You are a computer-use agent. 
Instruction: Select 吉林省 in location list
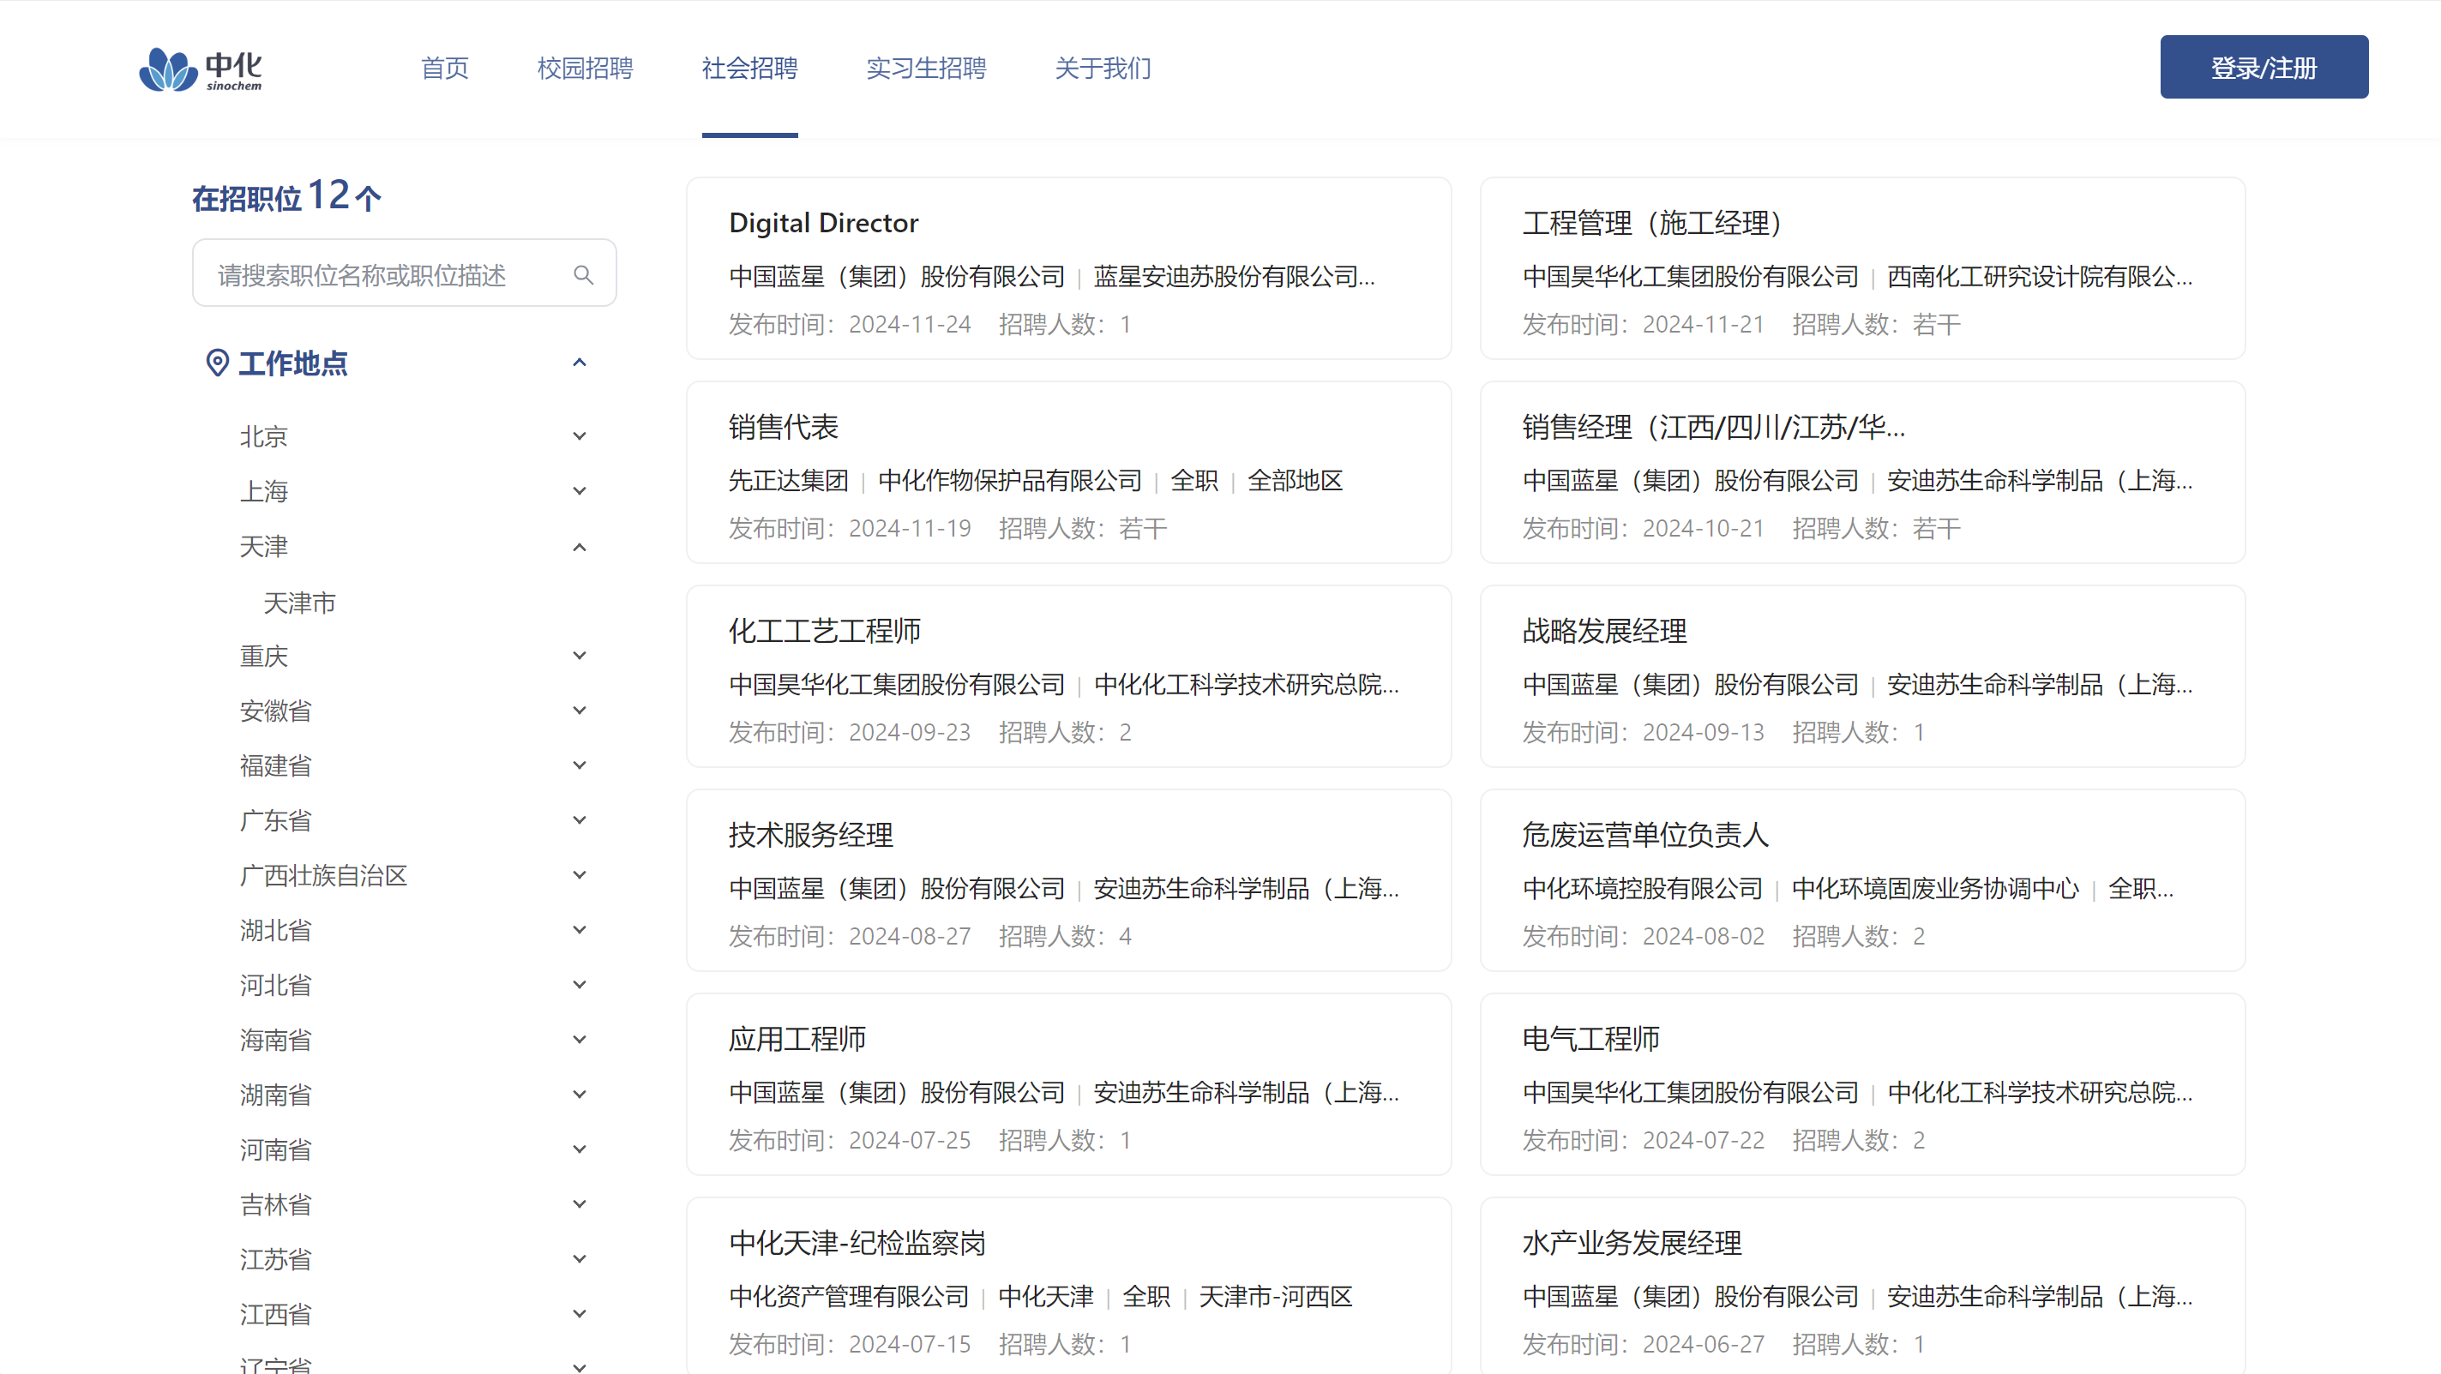coord(276,1204)
